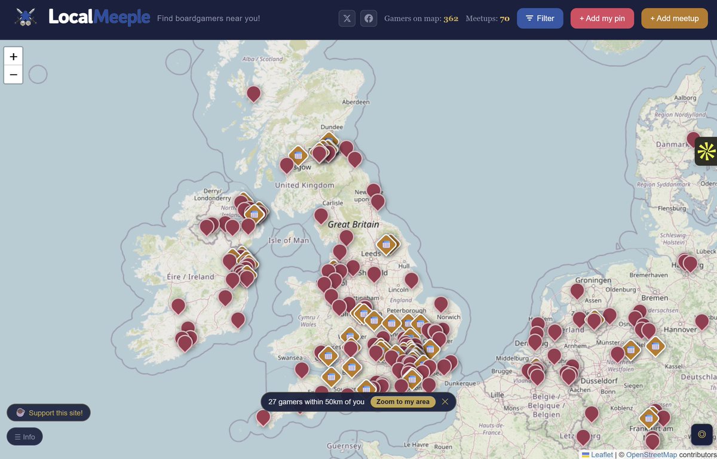Select the gamer pin near Norwich
The height and width of the screenshot is (459, 717).
(x=441, y=304)
